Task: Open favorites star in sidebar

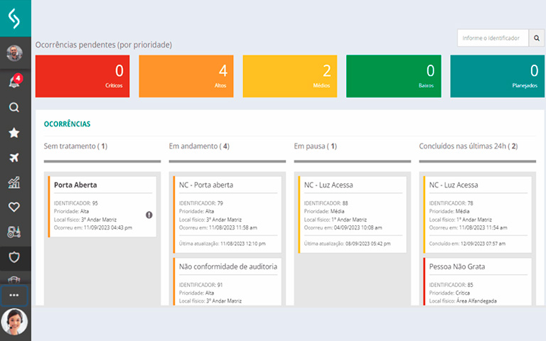Action: (x=14, y=133)
